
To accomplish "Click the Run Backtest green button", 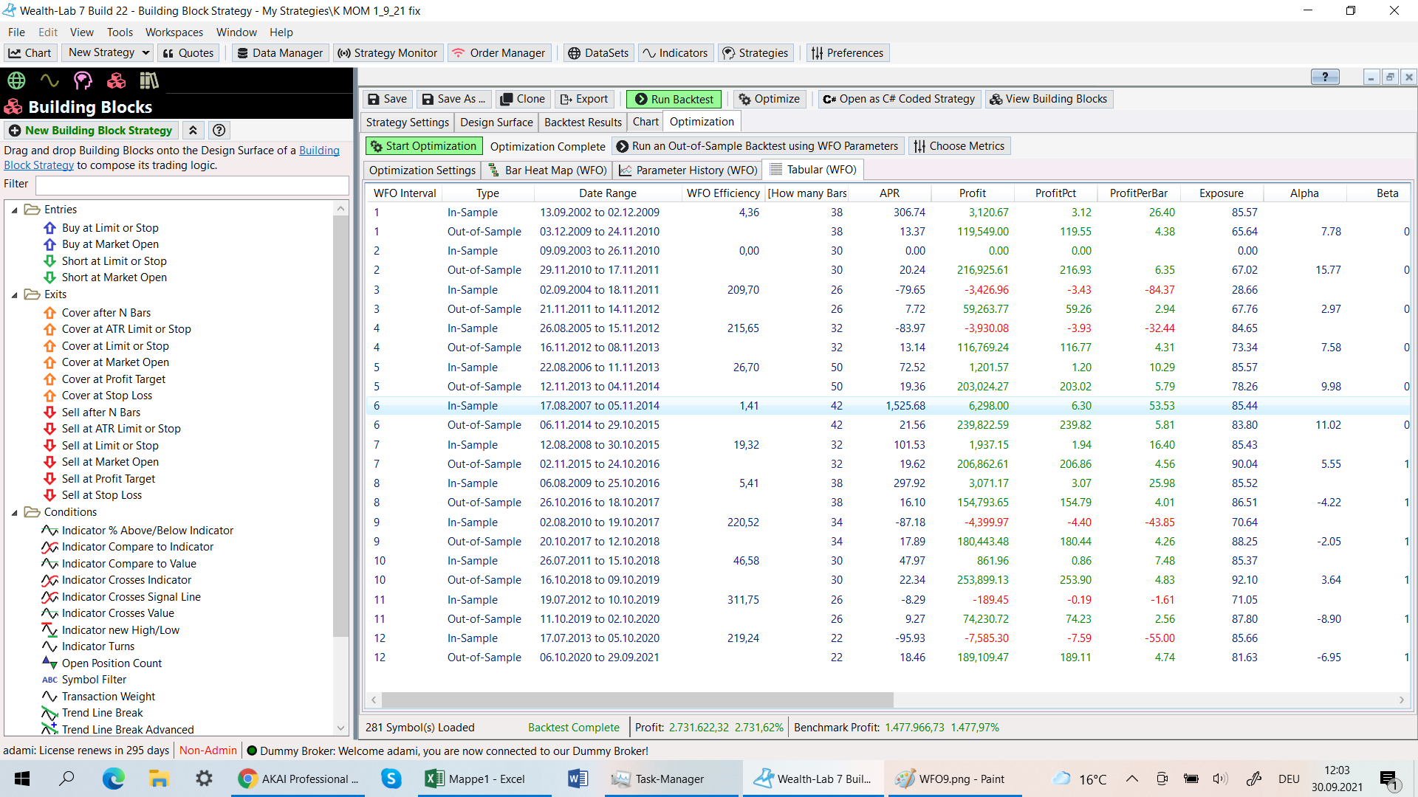I will pyautogui.click(x=674, y=99).
